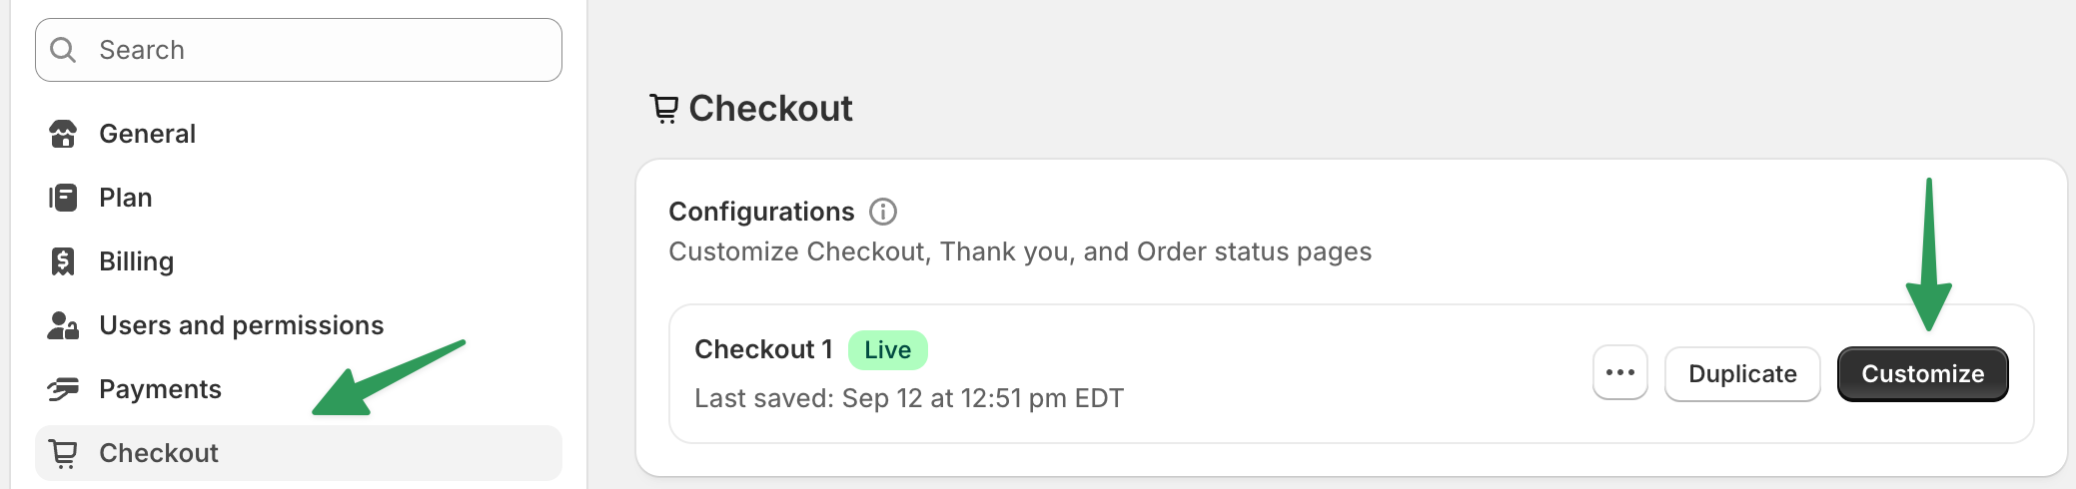Click the General storefront icon
The image size is (2076, 489).
click(63, 134)
